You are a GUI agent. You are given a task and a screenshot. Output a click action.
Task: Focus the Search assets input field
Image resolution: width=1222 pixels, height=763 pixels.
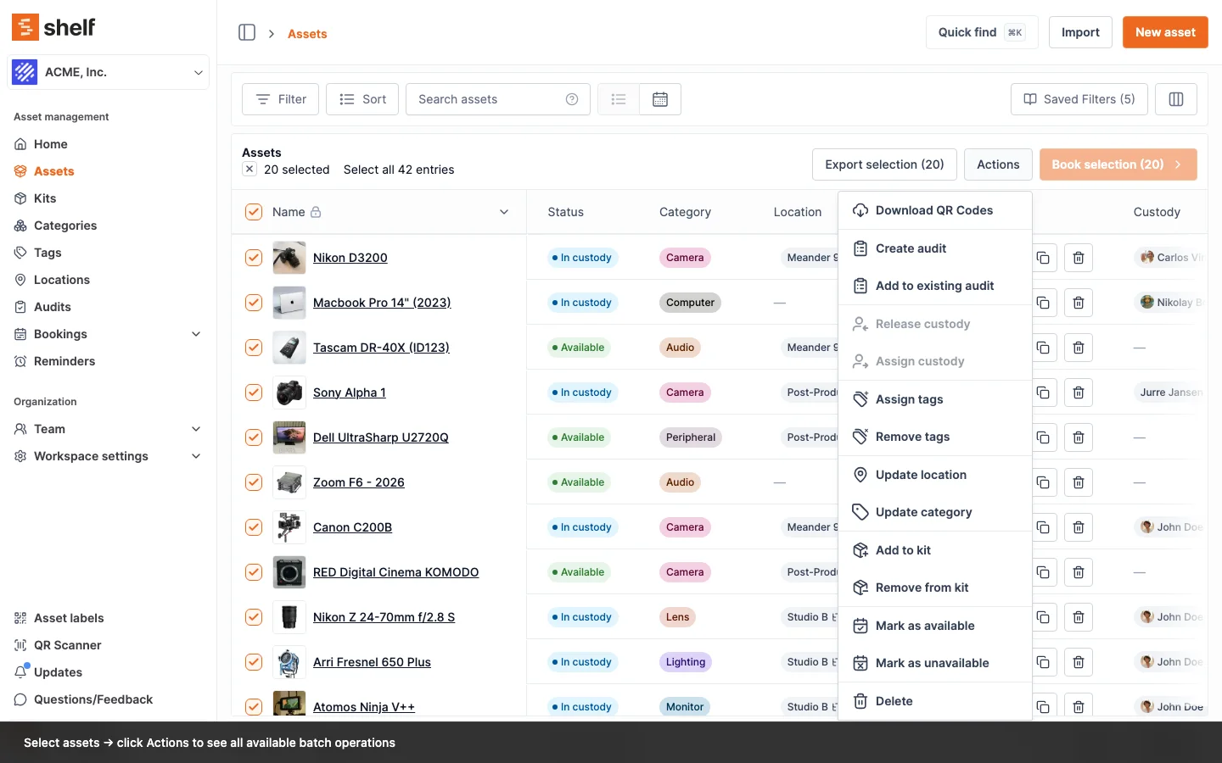pyautogui.click(x=488, y=99)
